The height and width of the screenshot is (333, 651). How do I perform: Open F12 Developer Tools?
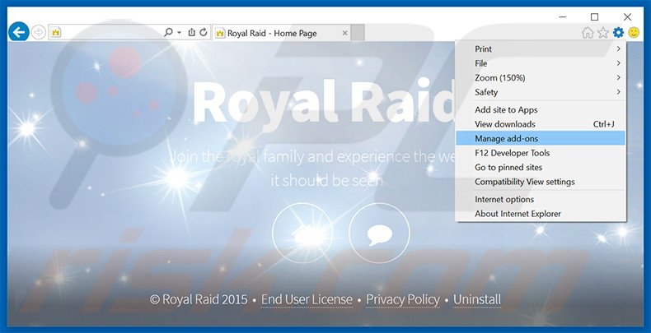[541, 153]
